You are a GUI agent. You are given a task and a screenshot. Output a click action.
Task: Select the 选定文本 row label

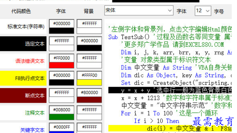coord(23,44)
